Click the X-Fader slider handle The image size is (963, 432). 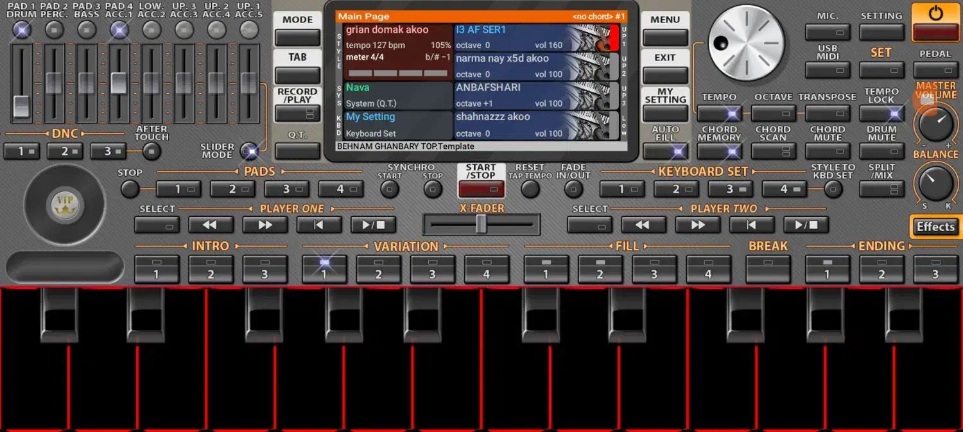(481, 224)
